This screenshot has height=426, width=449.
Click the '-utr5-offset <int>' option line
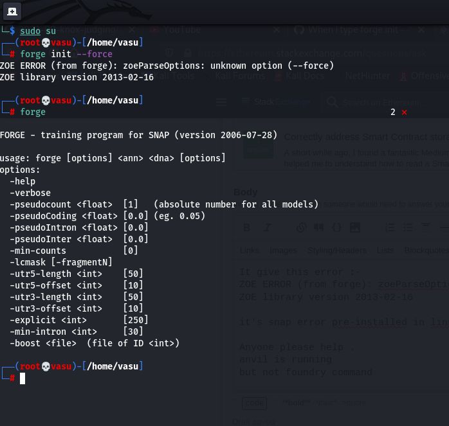pos(77,285)
